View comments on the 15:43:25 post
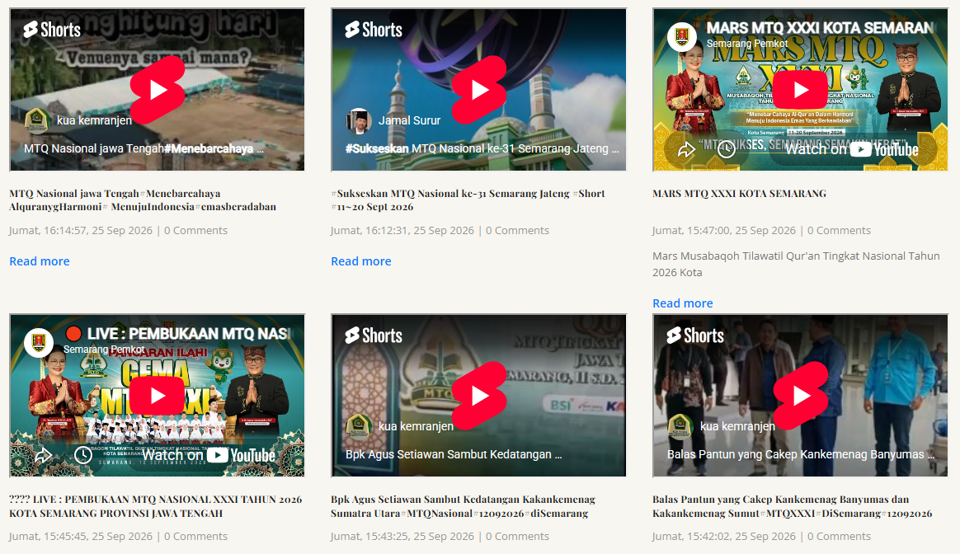The height and width of the screenshot is (554, 960). coord(517,536)
